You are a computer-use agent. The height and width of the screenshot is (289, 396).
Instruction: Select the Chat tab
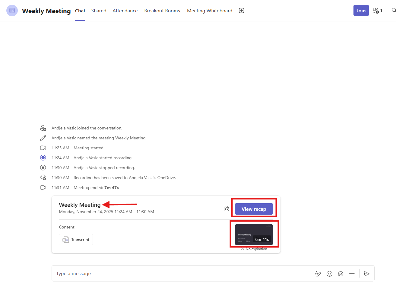[80, 11]
